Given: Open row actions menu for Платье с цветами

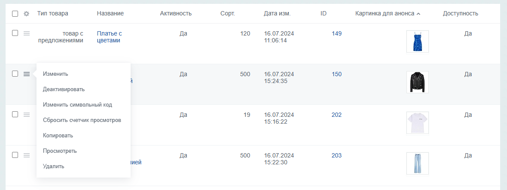Looking at the screenshot, I should point(27,33).
